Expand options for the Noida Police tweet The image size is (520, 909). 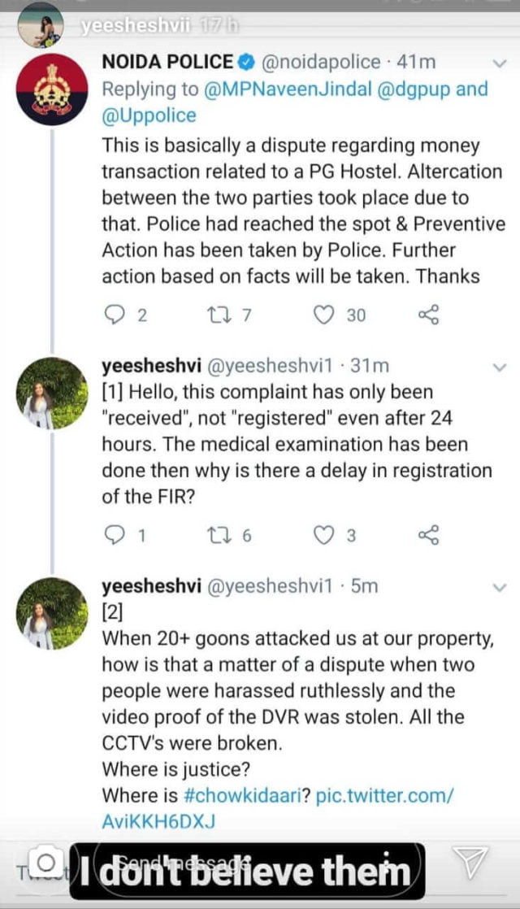500,63
